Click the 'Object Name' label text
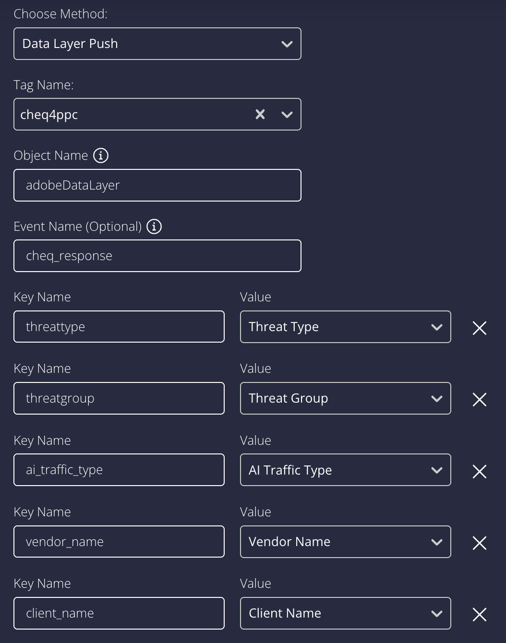Screen dimensions: 506x643 (51, 155)
